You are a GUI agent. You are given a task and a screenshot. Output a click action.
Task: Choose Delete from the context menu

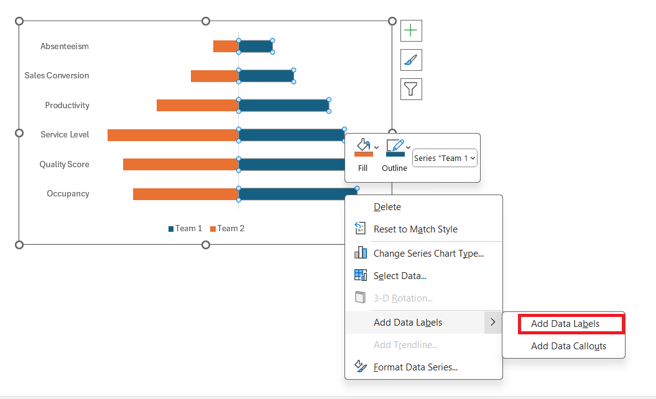(387, 207)
